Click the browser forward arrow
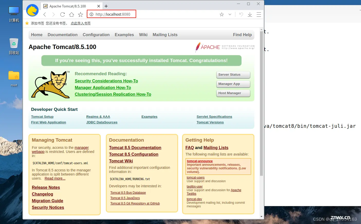 [53, 14]
